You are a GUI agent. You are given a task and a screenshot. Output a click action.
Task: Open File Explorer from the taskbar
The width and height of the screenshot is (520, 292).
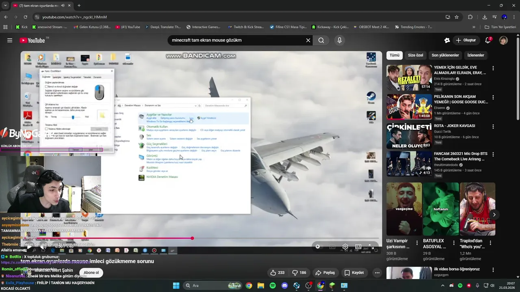[x=260, y=286]
